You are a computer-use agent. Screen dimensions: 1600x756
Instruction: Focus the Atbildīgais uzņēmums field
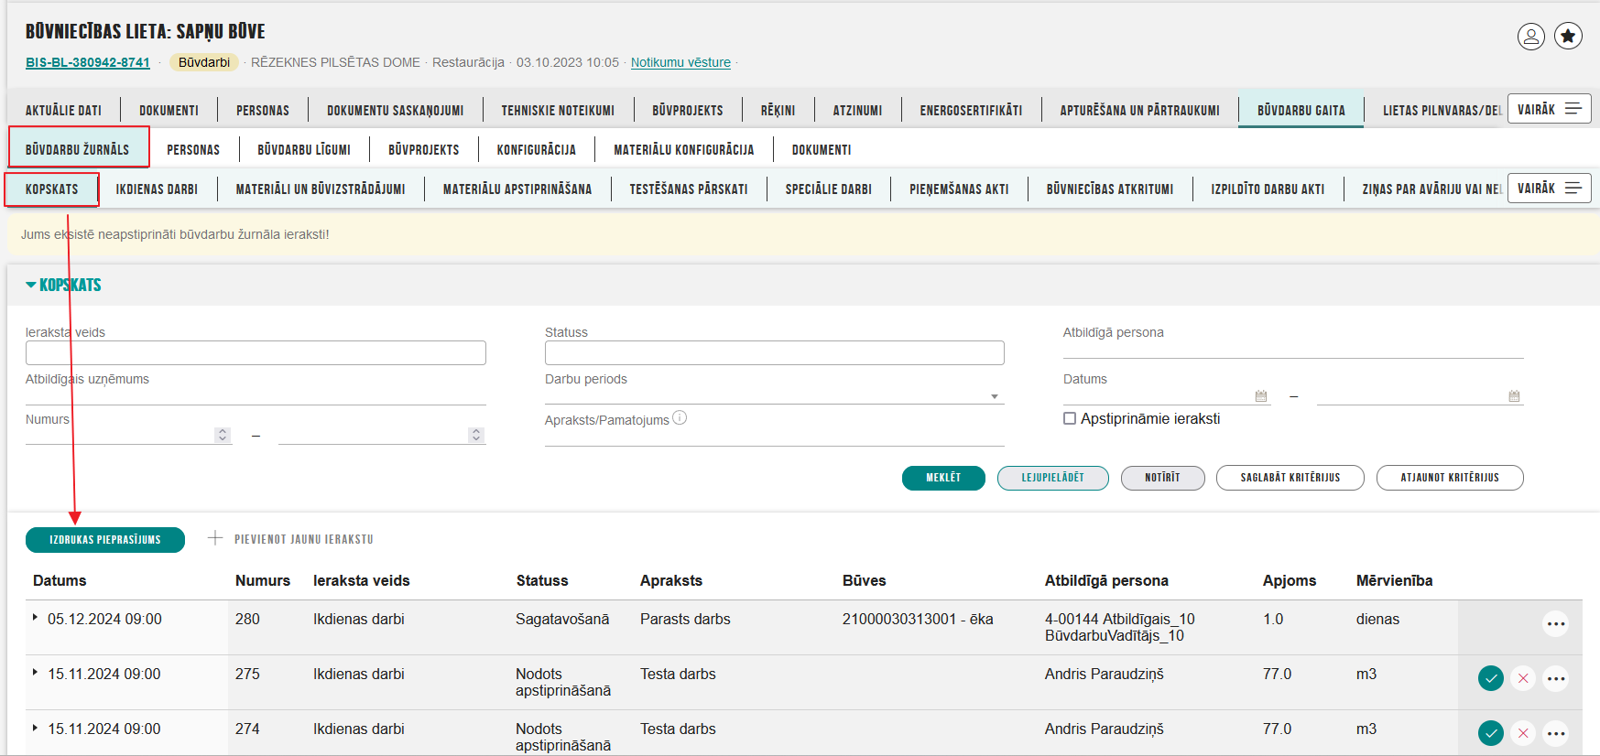[x=256, y=395]
